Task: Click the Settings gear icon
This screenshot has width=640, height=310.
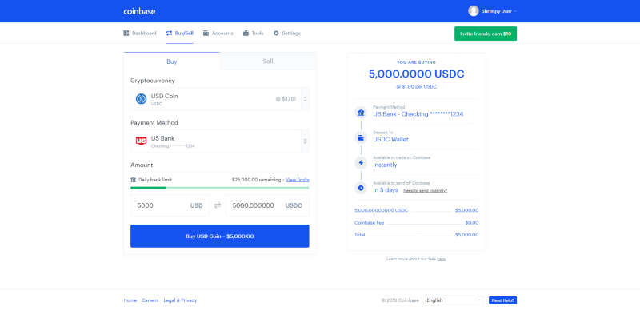Action: click(x=276, y=33)
